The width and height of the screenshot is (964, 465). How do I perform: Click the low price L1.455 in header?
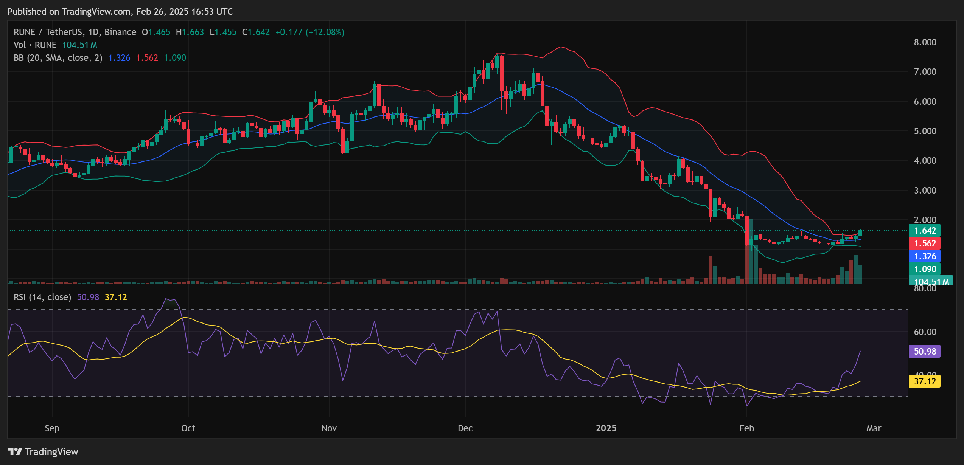pos(223,32)
